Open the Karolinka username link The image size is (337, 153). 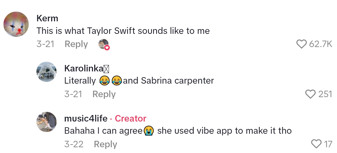coord(83,68)
